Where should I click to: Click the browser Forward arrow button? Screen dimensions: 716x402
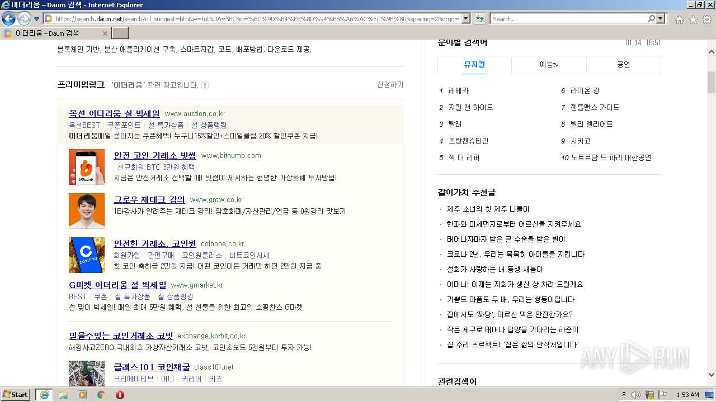pyautogui.click(x=24, y=18)
